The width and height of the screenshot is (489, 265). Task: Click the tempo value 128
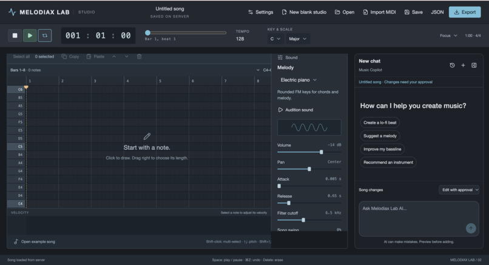pos(240,39)
